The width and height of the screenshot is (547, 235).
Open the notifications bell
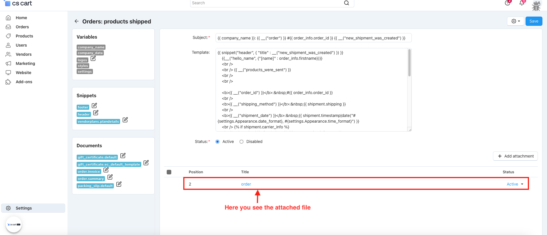pyautogui.click(x=522, y=3)
